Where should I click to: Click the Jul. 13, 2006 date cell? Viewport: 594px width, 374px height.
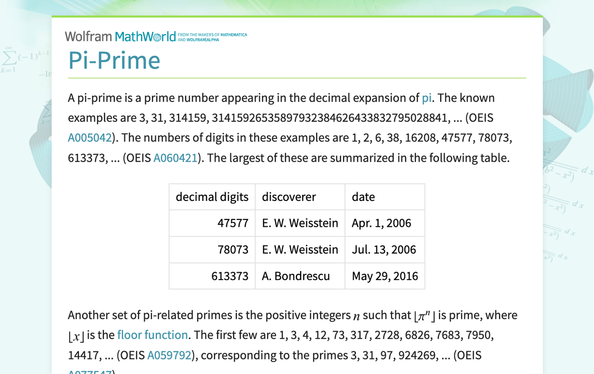[x=383, y=250]
